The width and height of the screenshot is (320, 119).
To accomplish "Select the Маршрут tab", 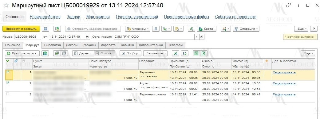I will (x=32, y=45).
